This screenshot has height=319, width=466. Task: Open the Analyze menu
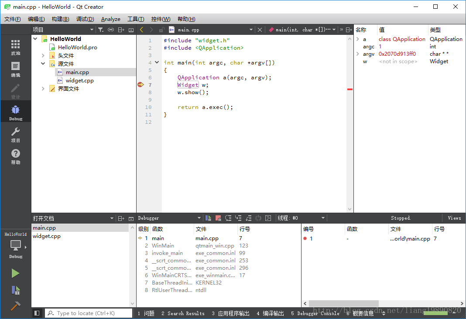tap(110, 19)
